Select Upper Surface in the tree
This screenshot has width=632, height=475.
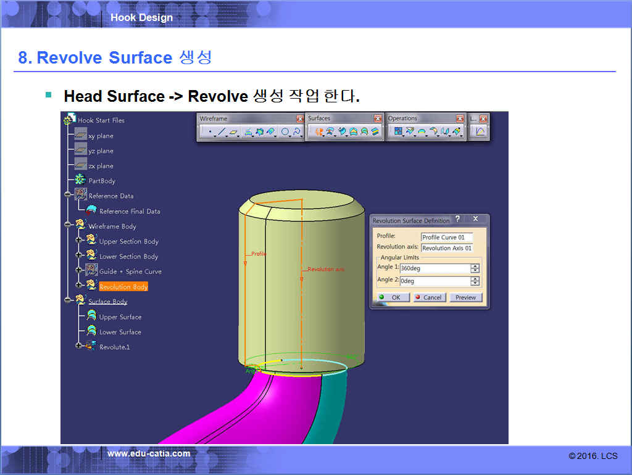[x=120, y=317]
